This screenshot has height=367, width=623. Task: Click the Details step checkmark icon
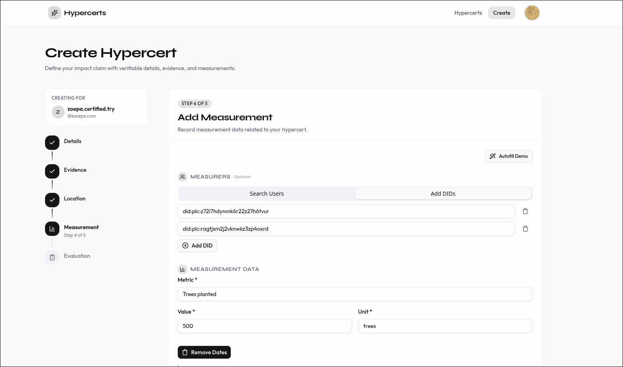(x=52, y=143)
